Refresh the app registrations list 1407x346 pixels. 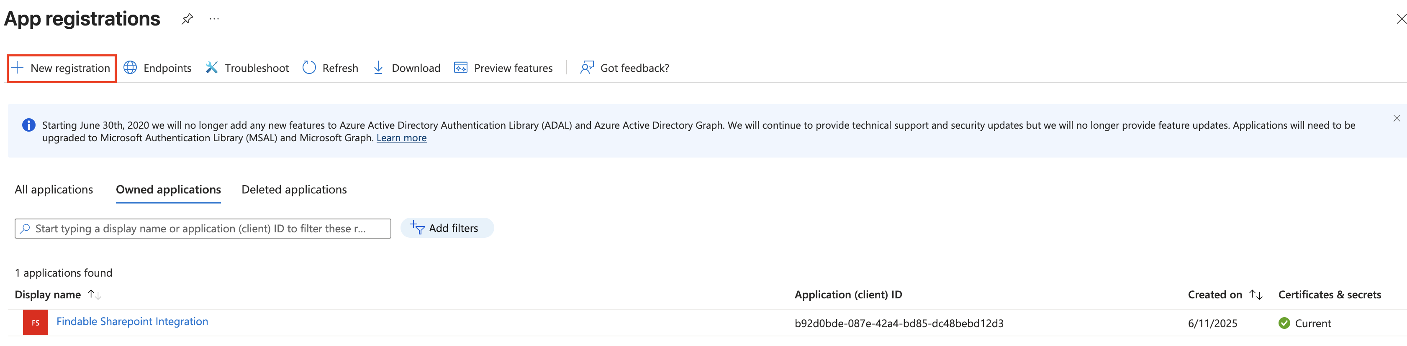(x=331, y=68)
